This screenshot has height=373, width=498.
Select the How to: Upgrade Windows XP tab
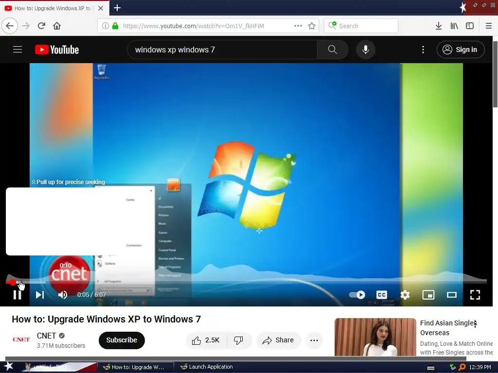coord(54,8)
